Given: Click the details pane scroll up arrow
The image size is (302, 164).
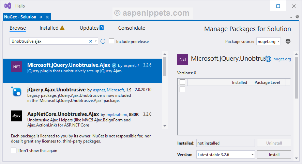Looking at the screenshot, I should tap(296, 54).
